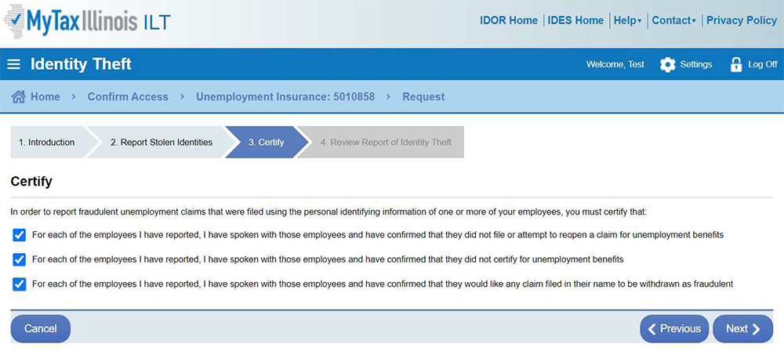Go to step 2 Report Stolen Identities

pyautogui.click(x=161, y=143)
